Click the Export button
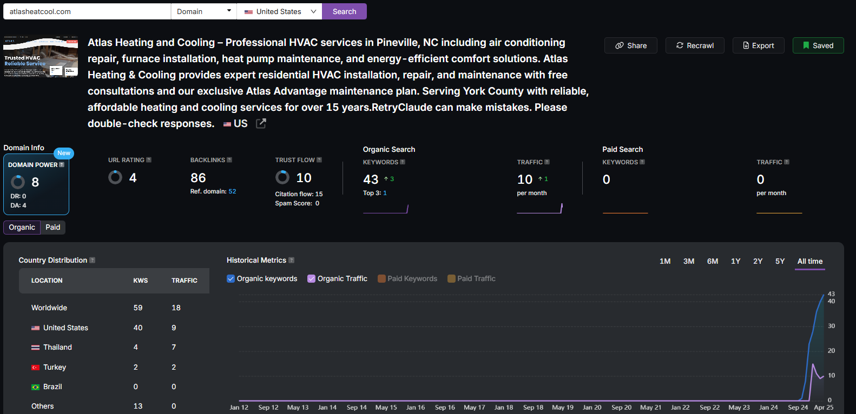The height and width of the screenshot is (414, 856). point(759,45)
